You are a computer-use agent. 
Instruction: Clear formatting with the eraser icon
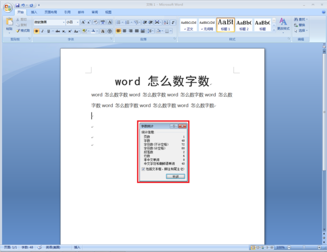click(x=96, y=22)
